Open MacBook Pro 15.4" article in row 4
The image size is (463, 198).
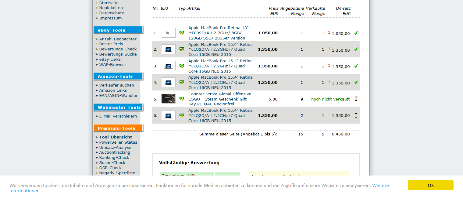click(220, 82)
